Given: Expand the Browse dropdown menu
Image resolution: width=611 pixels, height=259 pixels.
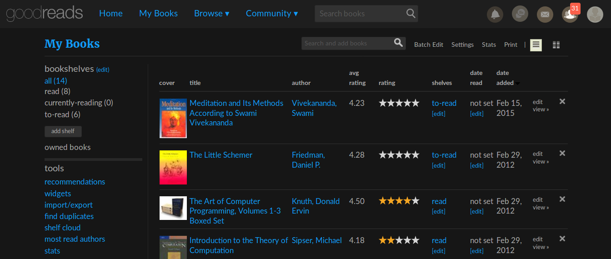Looking at the screenshot, I should [x=211, y=14].
